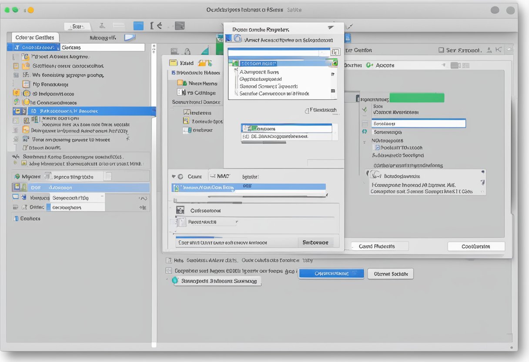Switch to the "Cdeeror Gerthes" tab

[35, 38]
